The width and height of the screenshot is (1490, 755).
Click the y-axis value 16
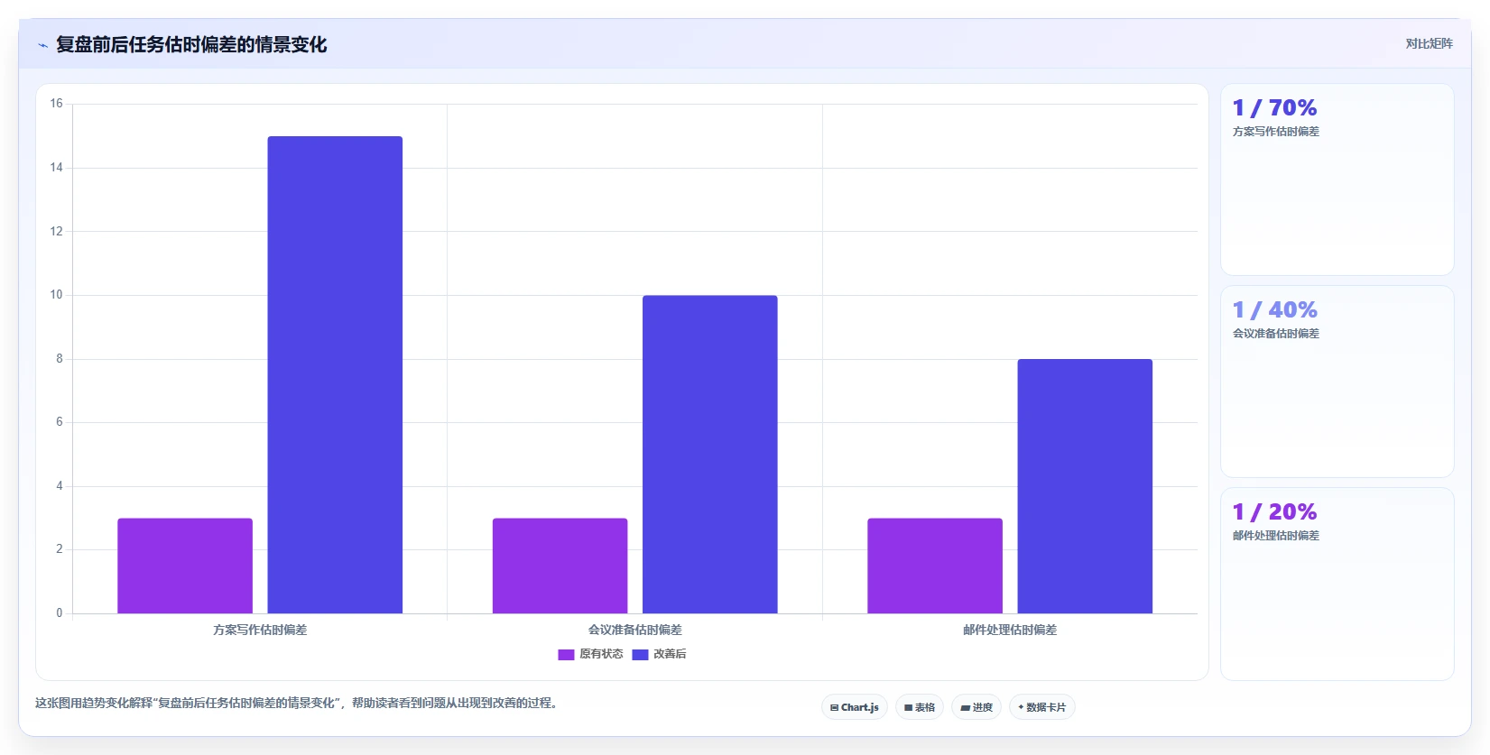pyautogui.click(x=56, y=104)
